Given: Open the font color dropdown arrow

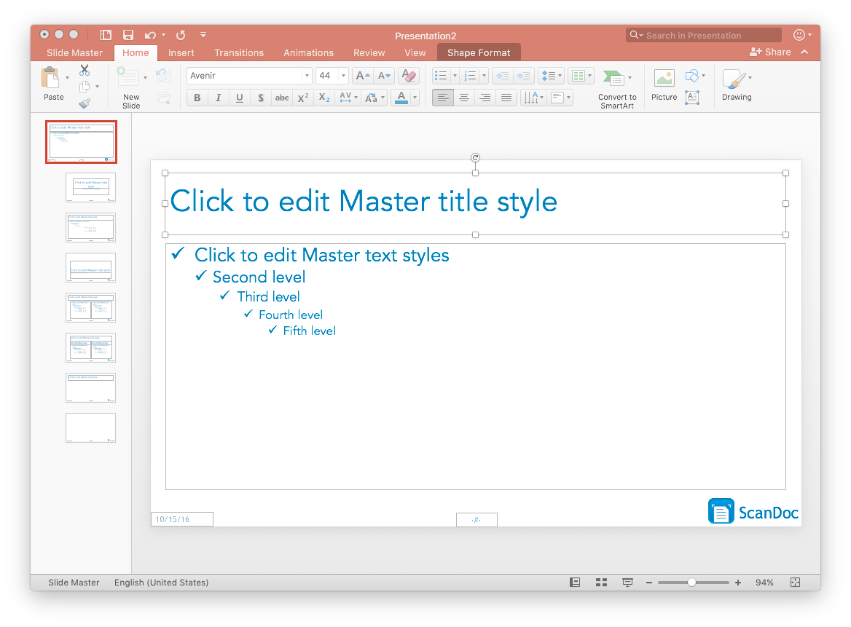Looking at the screenshot, I should tap(415, 98).
